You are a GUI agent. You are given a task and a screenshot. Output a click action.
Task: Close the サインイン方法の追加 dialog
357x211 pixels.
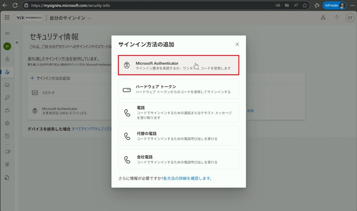237,44
